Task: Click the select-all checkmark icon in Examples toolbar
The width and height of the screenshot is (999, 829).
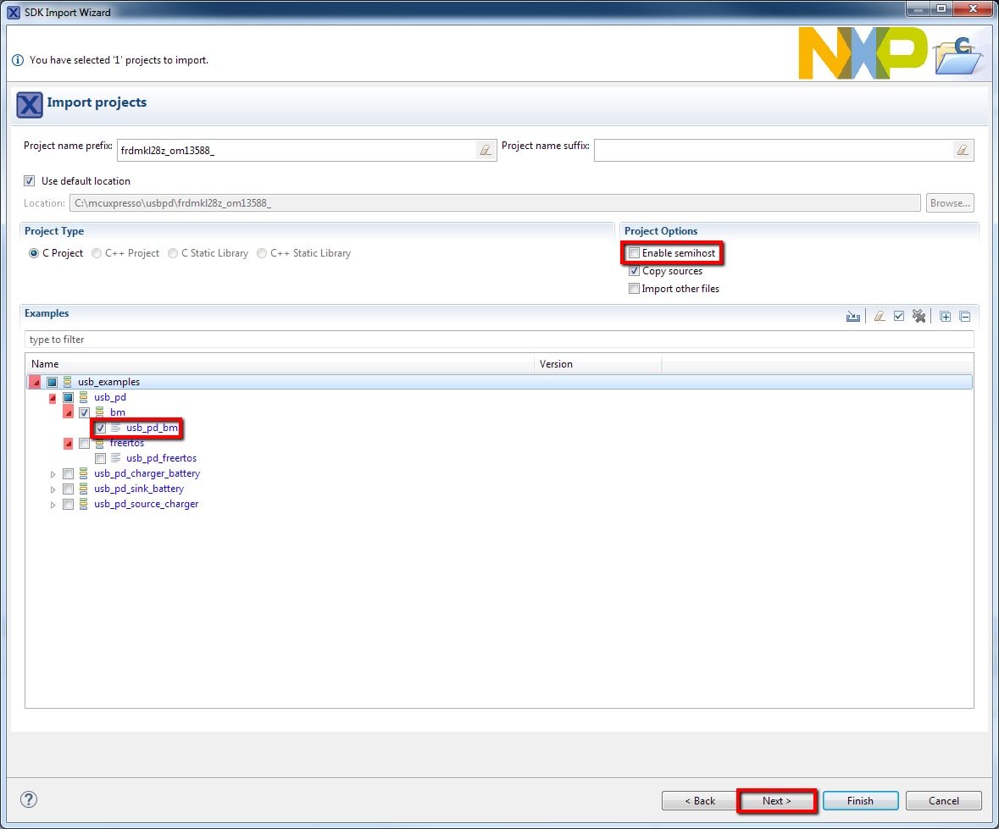Action: pyautogui.click(x=899, y=317)
